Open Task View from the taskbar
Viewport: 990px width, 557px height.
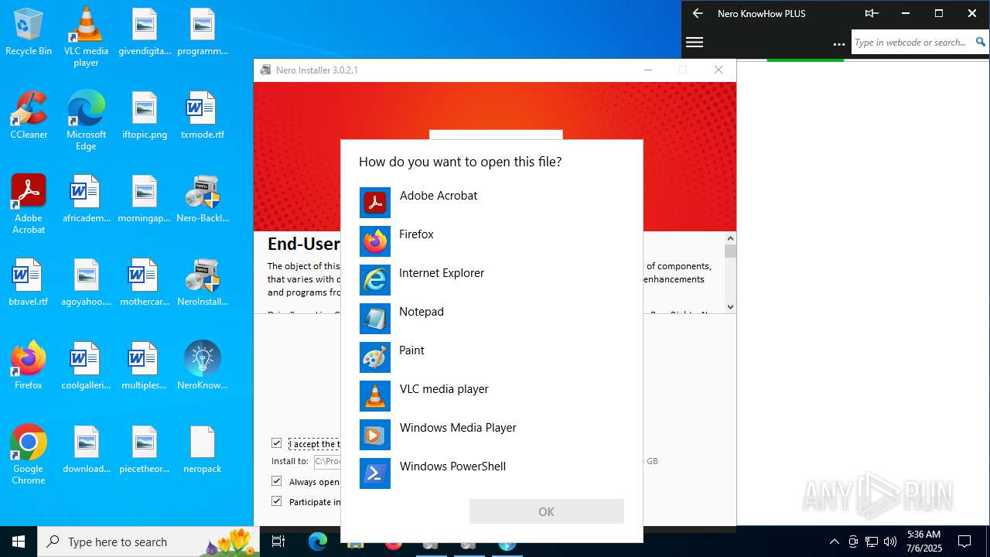coord(278,542)
